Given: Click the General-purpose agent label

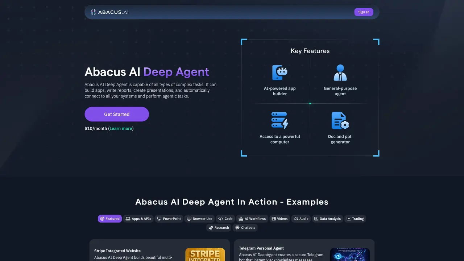Looking at the screenshot, I should pos(340,91).
